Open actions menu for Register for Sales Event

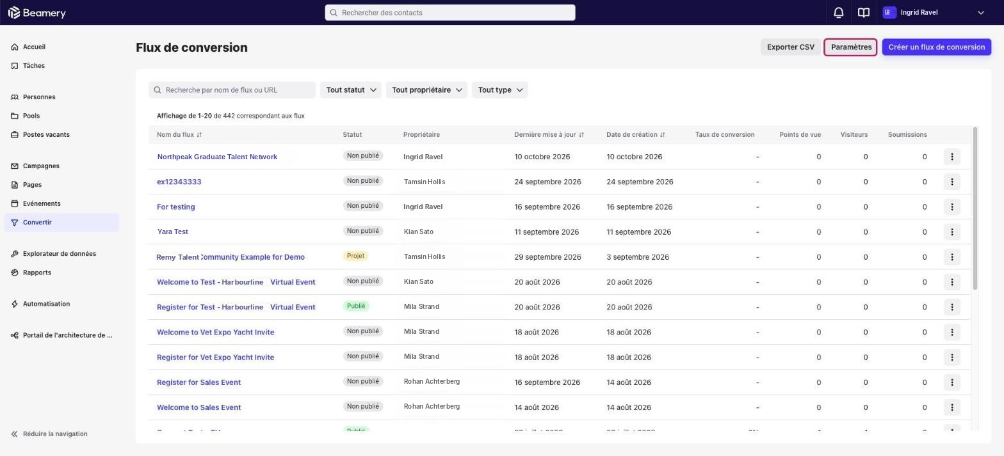(952, 382)
